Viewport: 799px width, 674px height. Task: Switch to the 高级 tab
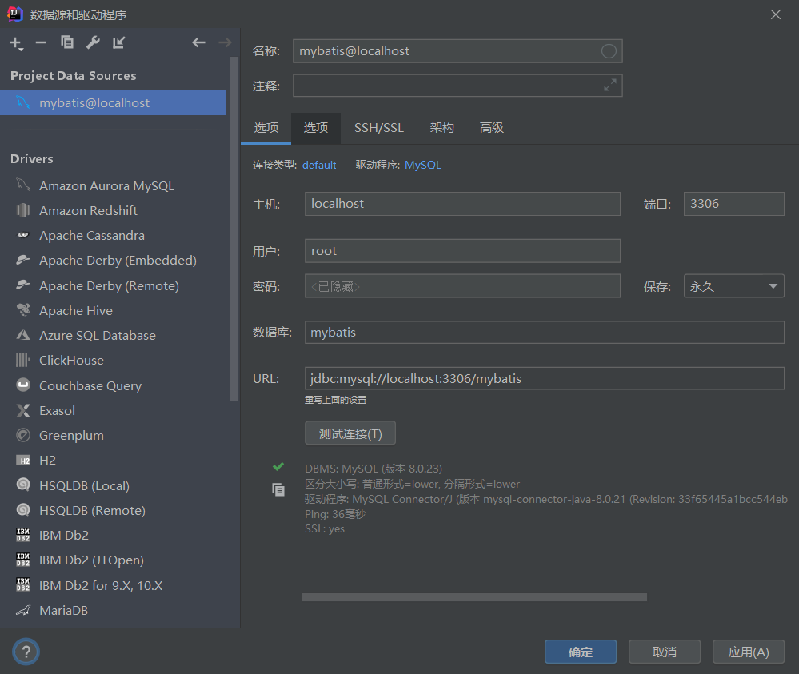click(492, 127)
